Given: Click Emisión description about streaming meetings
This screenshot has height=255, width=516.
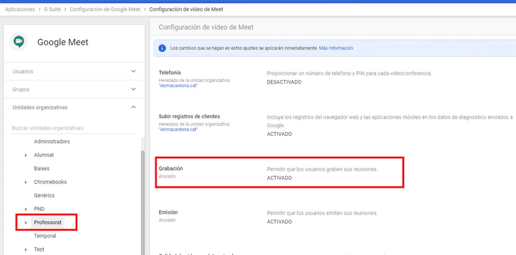Looking at the screenshot, I should click(x=322, y=213).
